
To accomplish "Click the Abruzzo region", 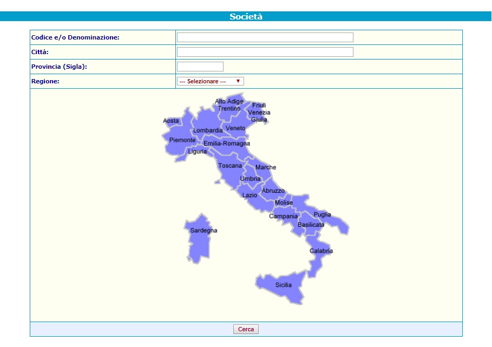I will (x=273, y=191).
